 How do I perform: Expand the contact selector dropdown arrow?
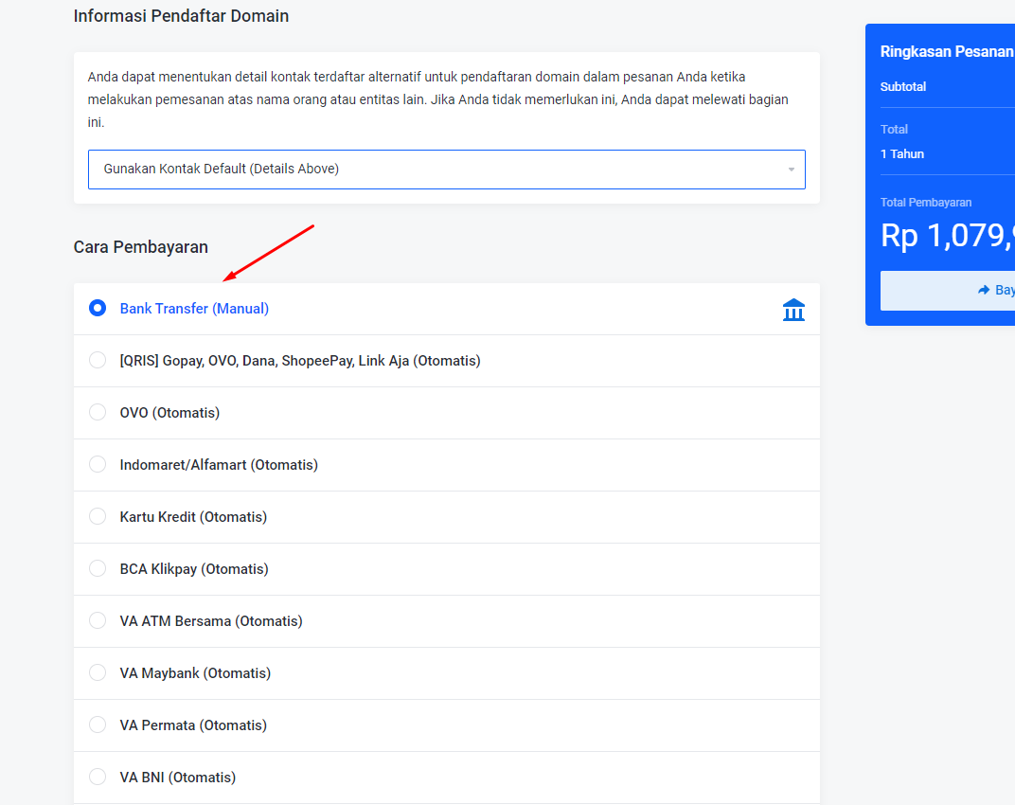(x=791, y=170)
